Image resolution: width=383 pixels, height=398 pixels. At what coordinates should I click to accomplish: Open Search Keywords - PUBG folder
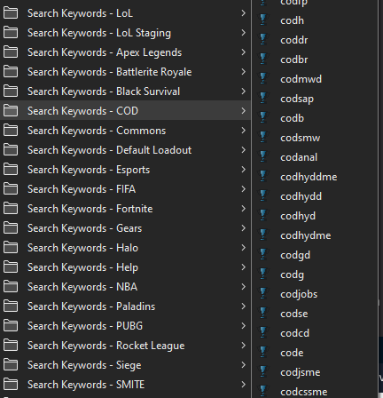(125, 326)
